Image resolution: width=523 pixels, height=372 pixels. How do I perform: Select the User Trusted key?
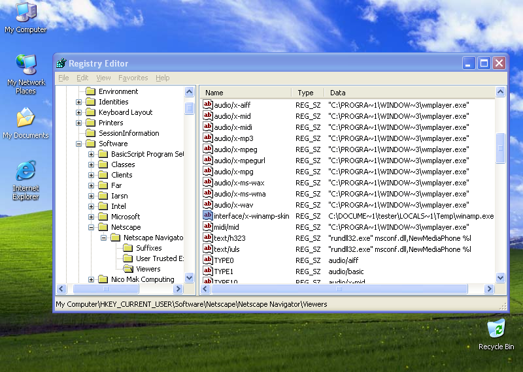[x=160, y=258]
